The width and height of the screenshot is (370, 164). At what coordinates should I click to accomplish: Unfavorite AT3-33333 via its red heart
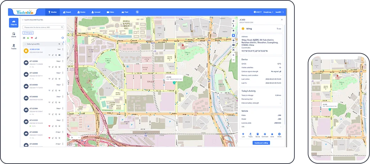tap(49, 126)
